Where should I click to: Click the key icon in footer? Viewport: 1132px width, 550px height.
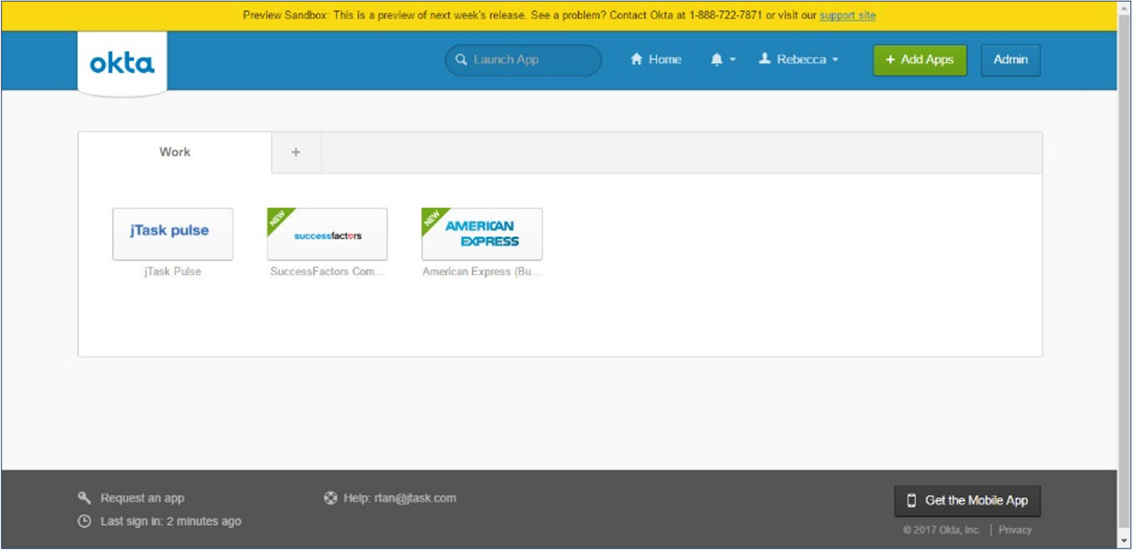pyautogui.click(x=84, y=498)
